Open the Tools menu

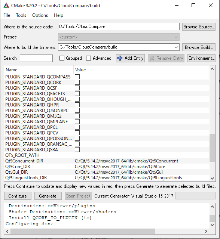point(21,15)
